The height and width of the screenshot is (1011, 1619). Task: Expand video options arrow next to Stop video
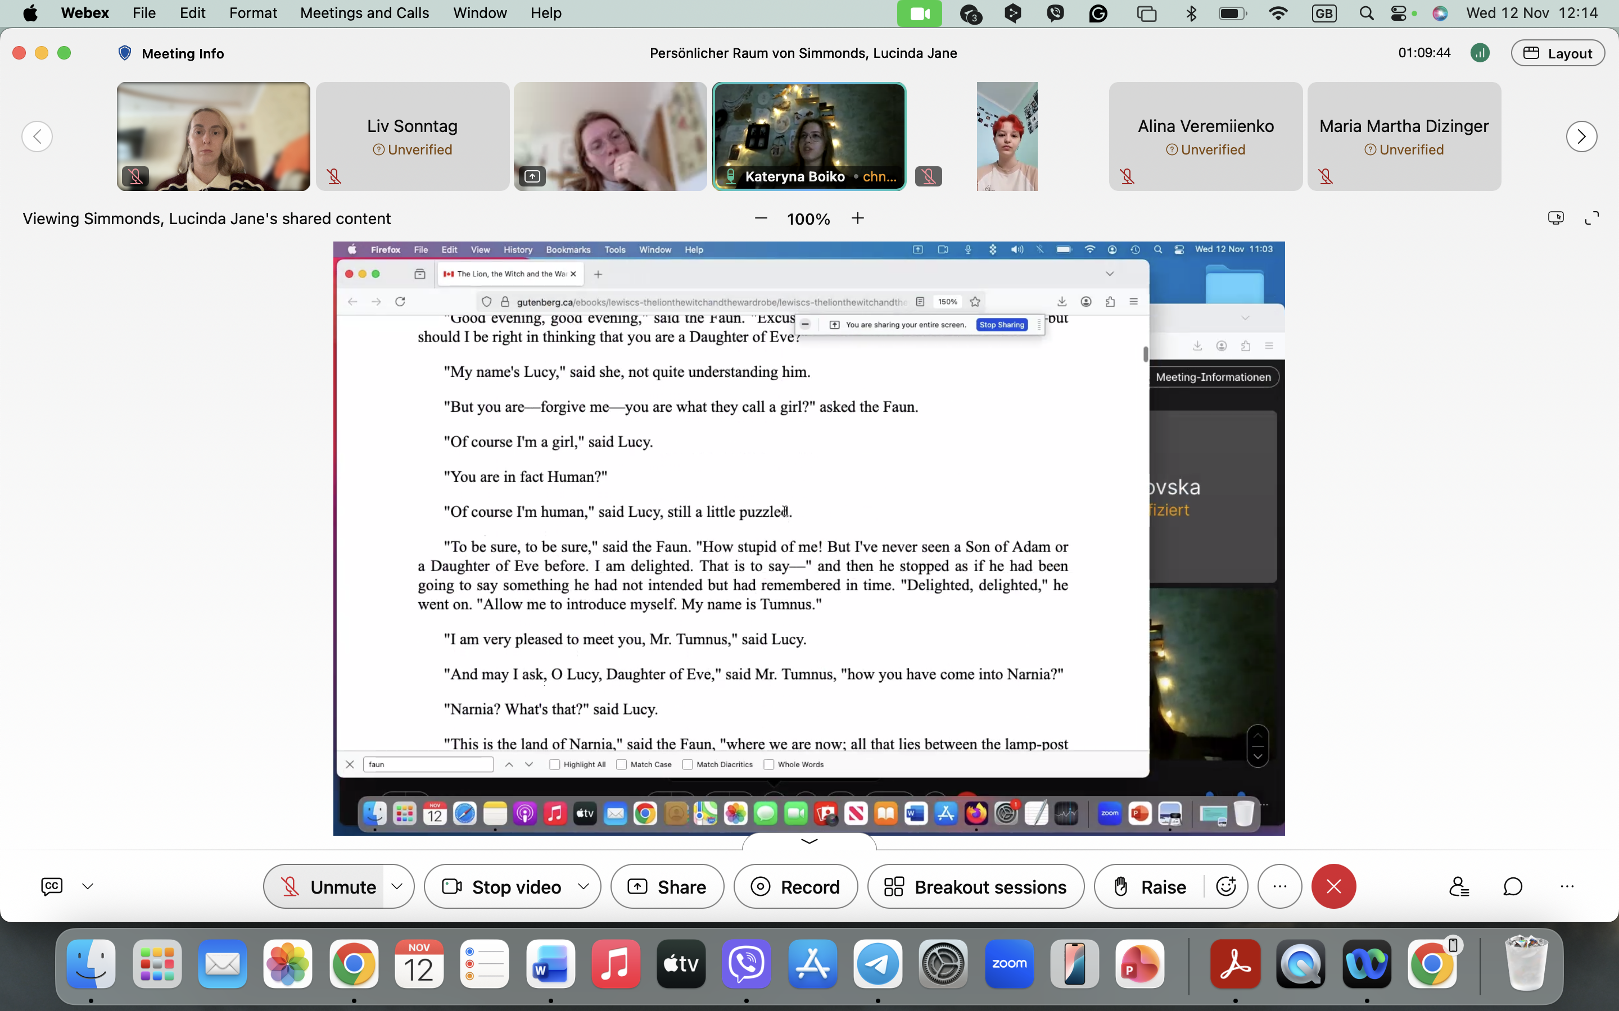(584, 887)
